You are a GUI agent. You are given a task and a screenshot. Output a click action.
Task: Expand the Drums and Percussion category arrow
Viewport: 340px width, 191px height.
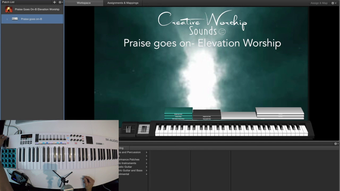click(x=146, y=152)
